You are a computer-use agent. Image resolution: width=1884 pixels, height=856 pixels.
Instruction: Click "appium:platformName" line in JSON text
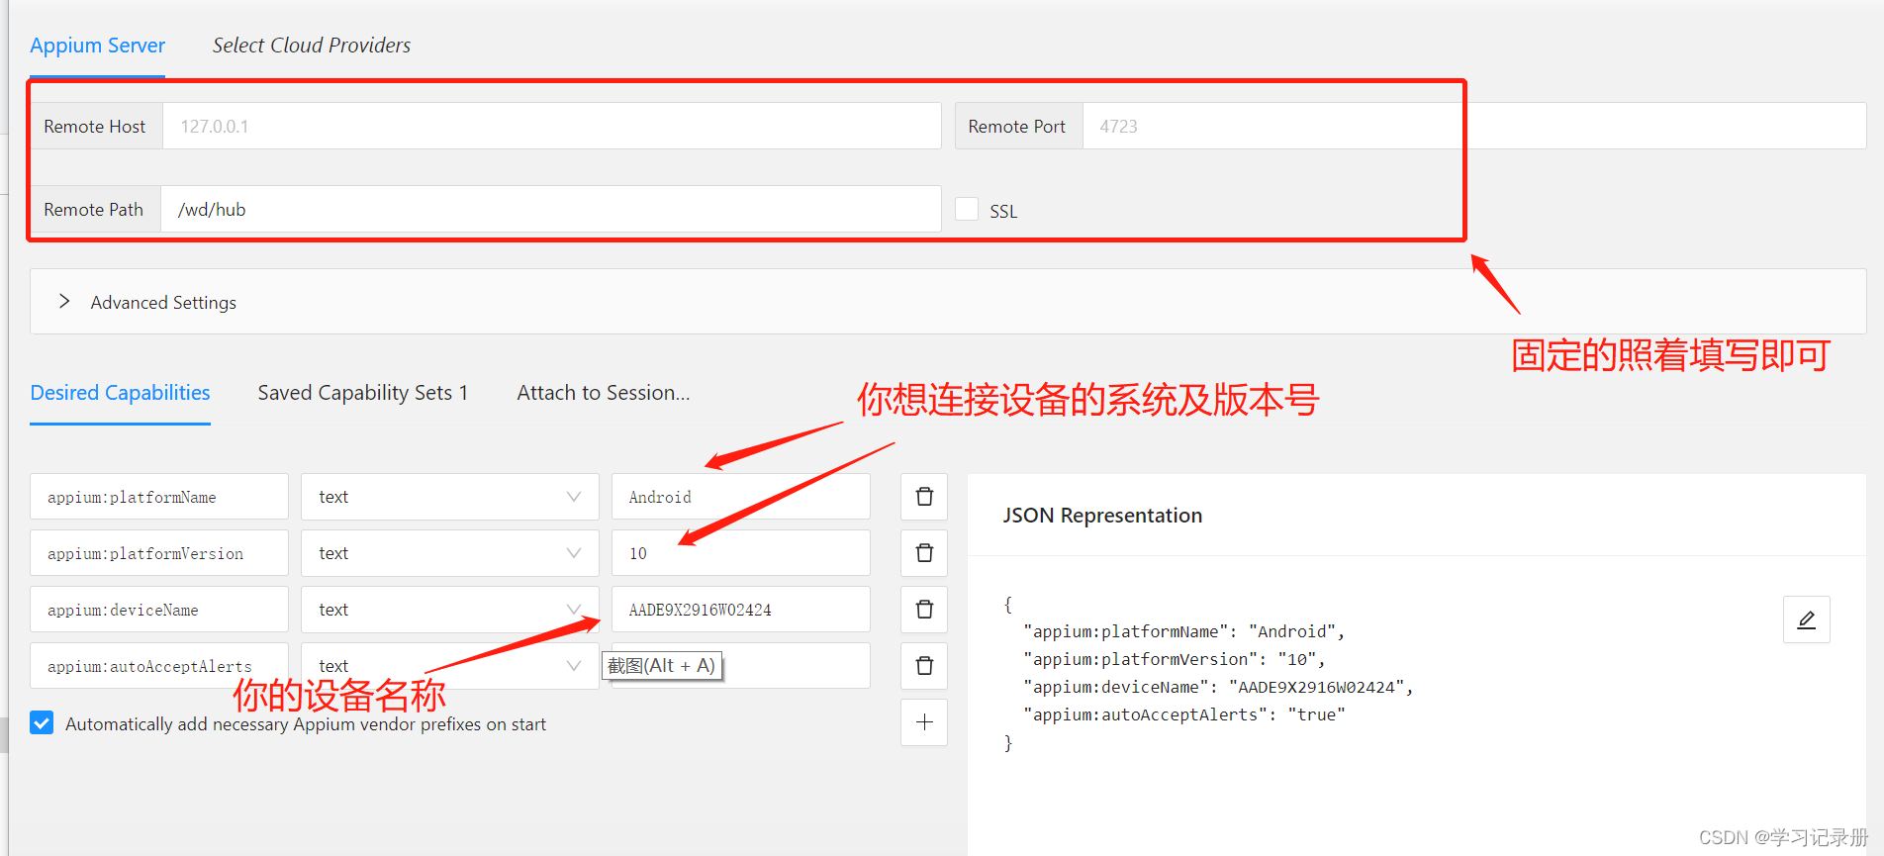1184,631
